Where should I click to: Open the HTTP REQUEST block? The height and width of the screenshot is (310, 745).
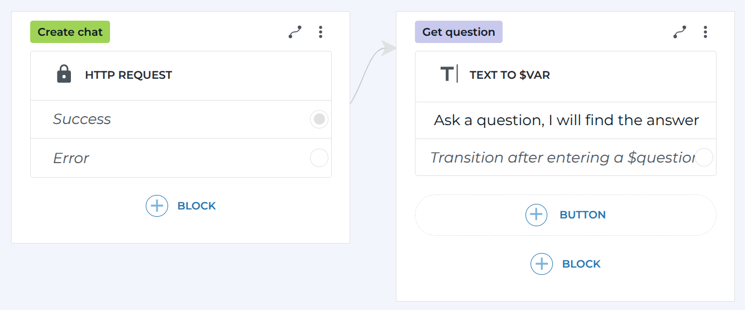[128, 75]
